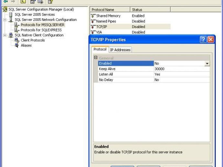Select Protocols for MSSQLSERVER in the tree

(x=43, y=25)
